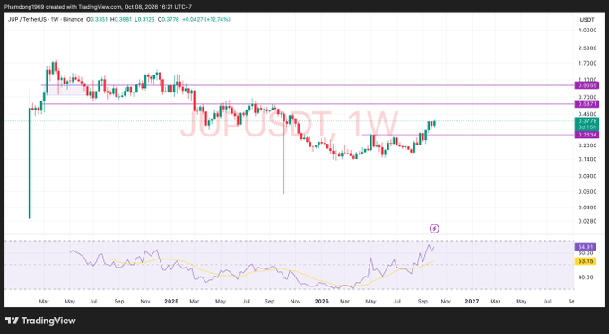Click the 2.5000 price axis label
Viewport: 609px width, 334px height.
[x=587, y=48]
